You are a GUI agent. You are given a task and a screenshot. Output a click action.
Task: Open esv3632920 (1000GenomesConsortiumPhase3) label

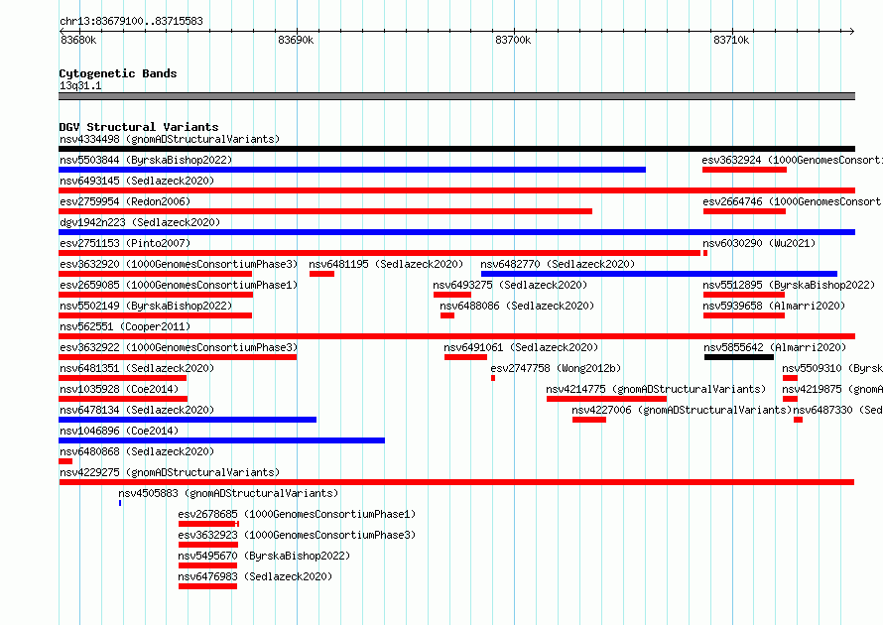(179, 264)
